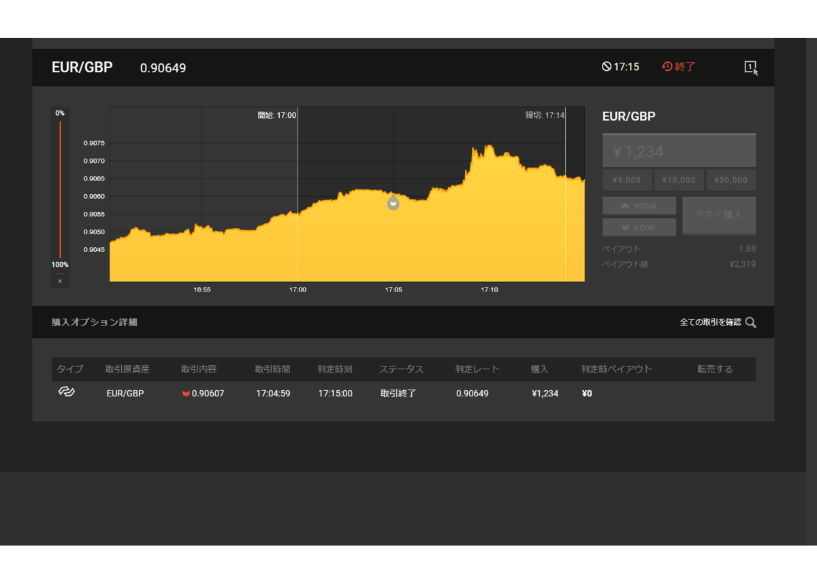The height and width of the screenshot is (583, 817).
Task: Click the 17:04:59 trade time cell
Action: [x=273, y=394]
